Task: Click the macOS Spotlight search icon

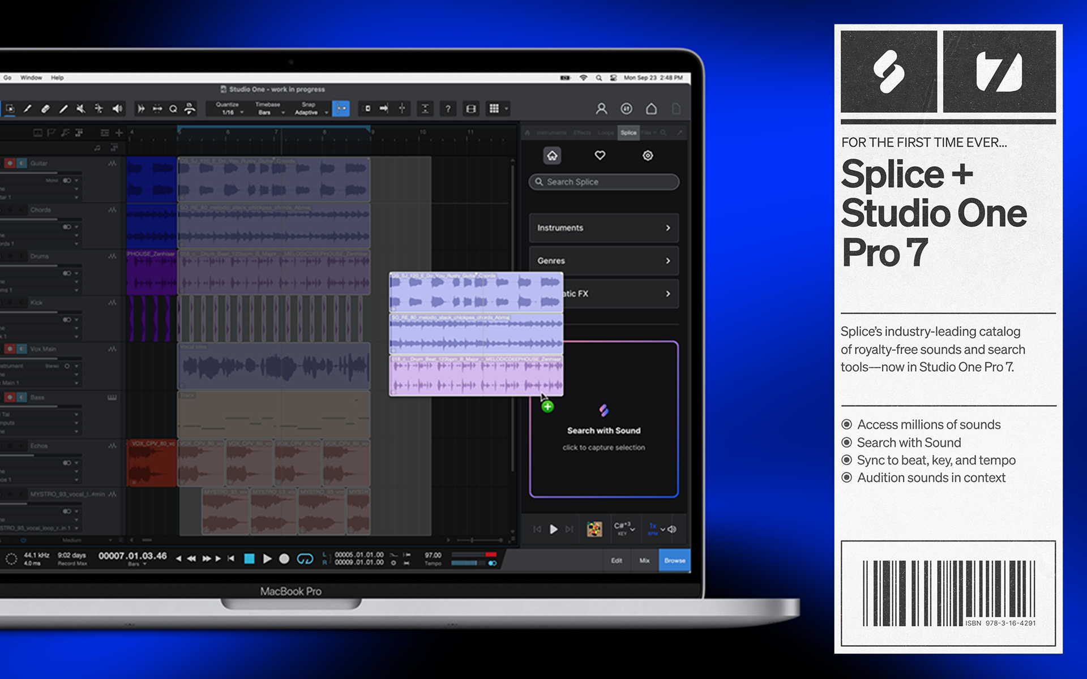Action: tap(598, 78)
